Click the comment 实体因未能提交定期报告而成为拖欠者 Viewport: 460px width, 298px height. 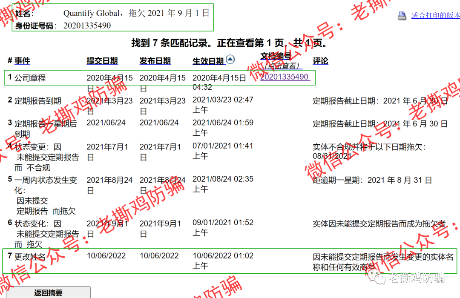(379, 224)
